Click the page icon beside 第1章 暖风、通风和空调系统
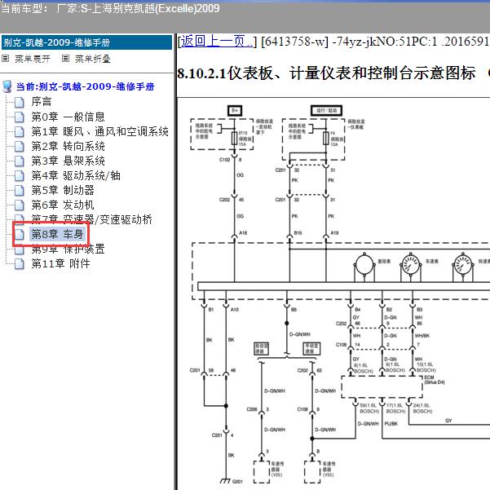Image resolution: width=490 pixels, height=490 pixels. pos(20,131)
